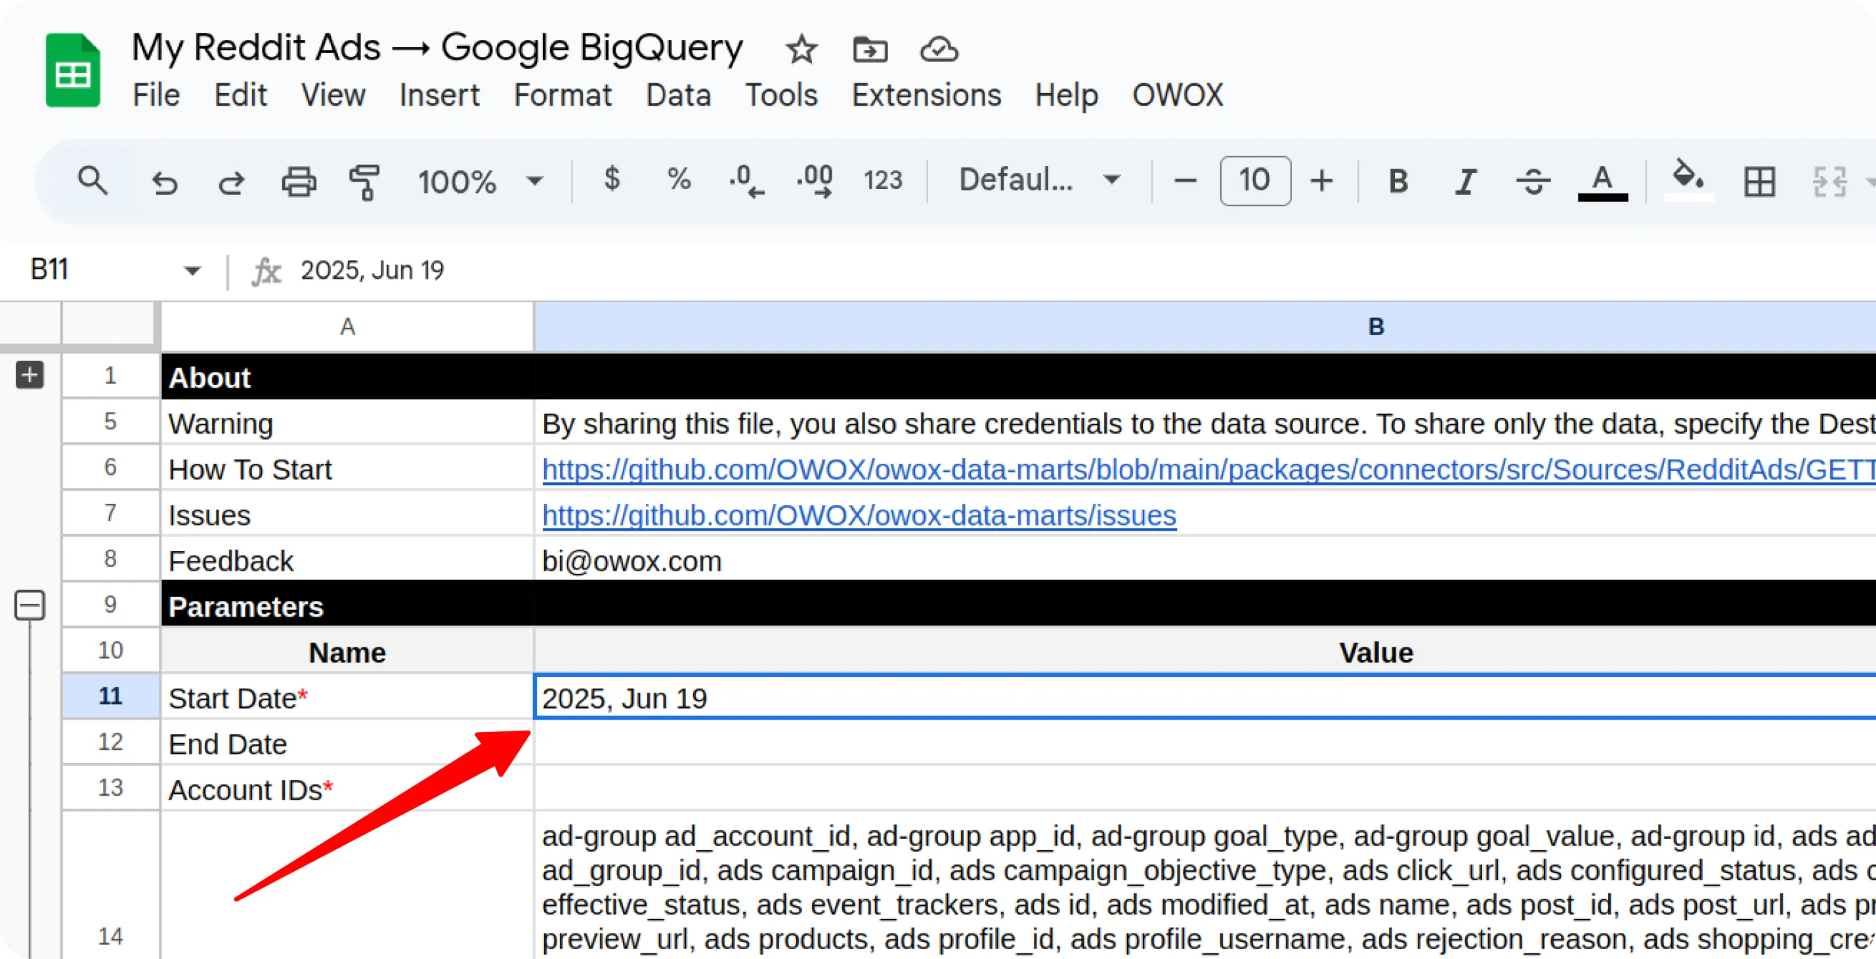The image size is (1876, 959).
Task: Click the font size 10 field
Action: 1255,180
